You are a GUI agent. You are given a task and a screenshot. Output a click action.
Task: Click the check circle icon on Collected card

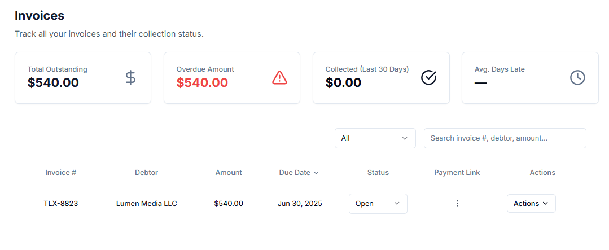[x=428, y=77]
